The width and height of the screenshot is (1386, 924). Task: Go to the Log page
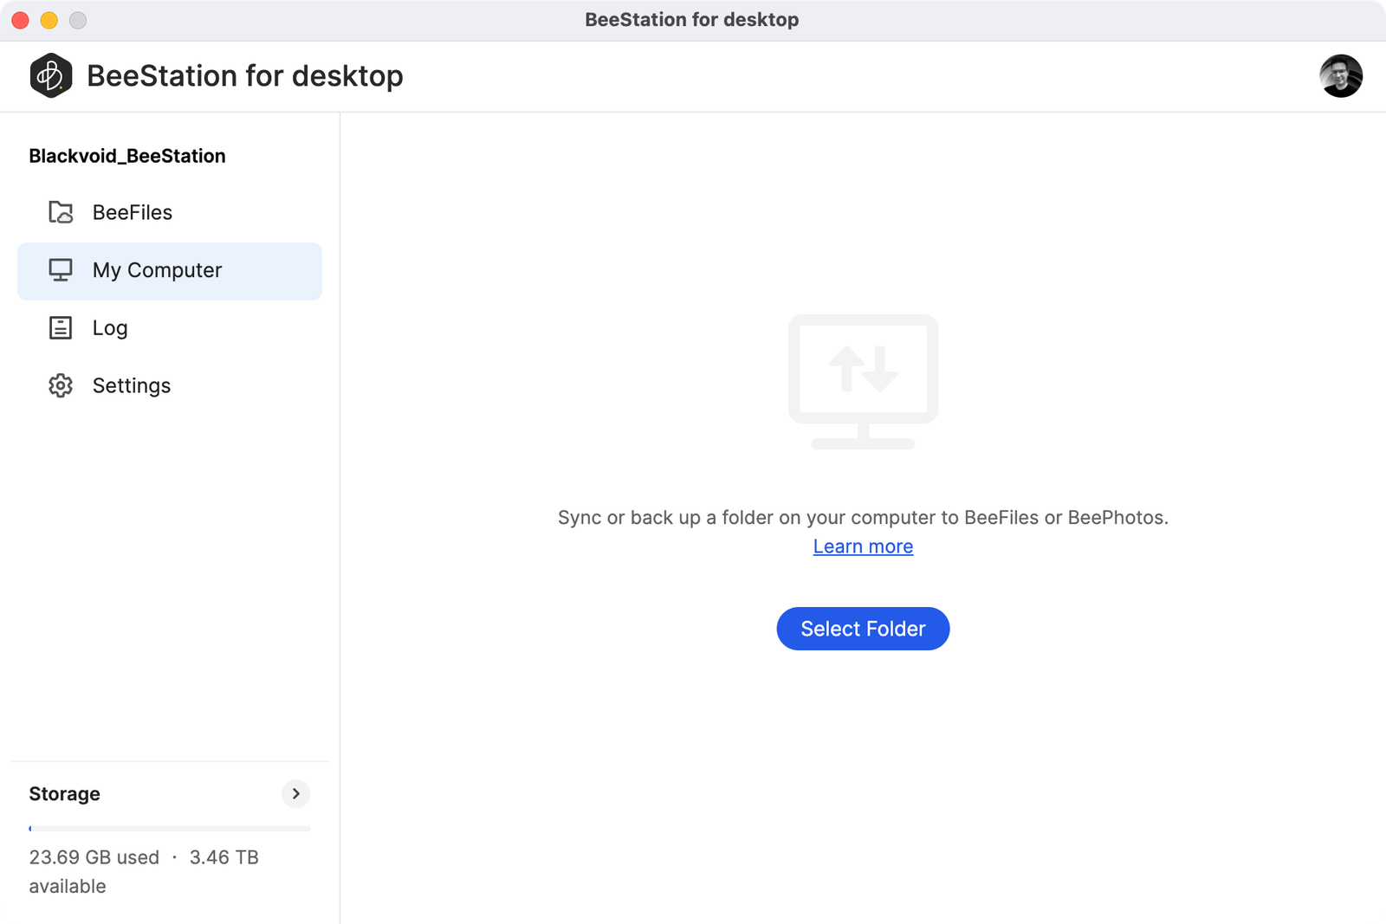170,328
